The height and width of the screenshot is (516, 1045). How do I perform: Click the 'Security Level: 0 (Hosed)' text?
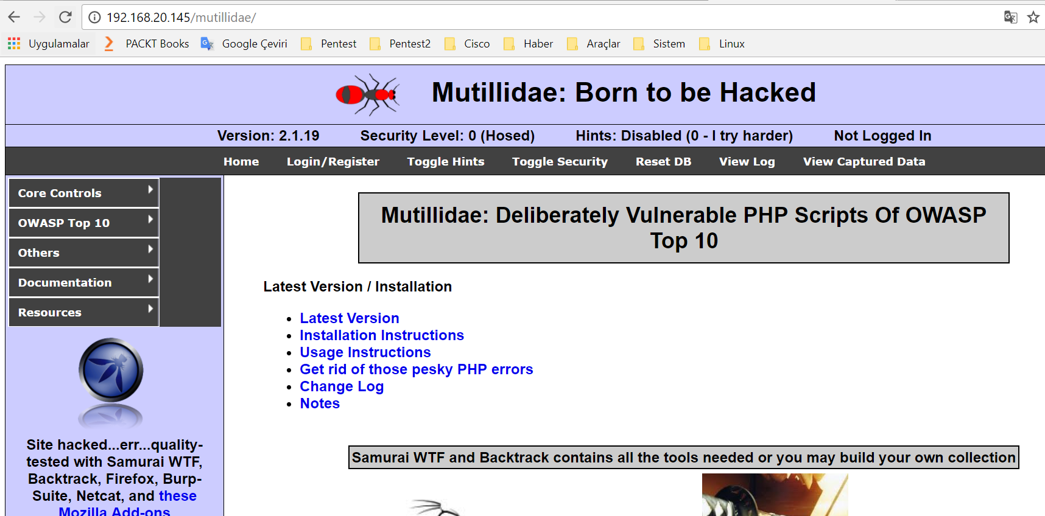pos(448,136)
